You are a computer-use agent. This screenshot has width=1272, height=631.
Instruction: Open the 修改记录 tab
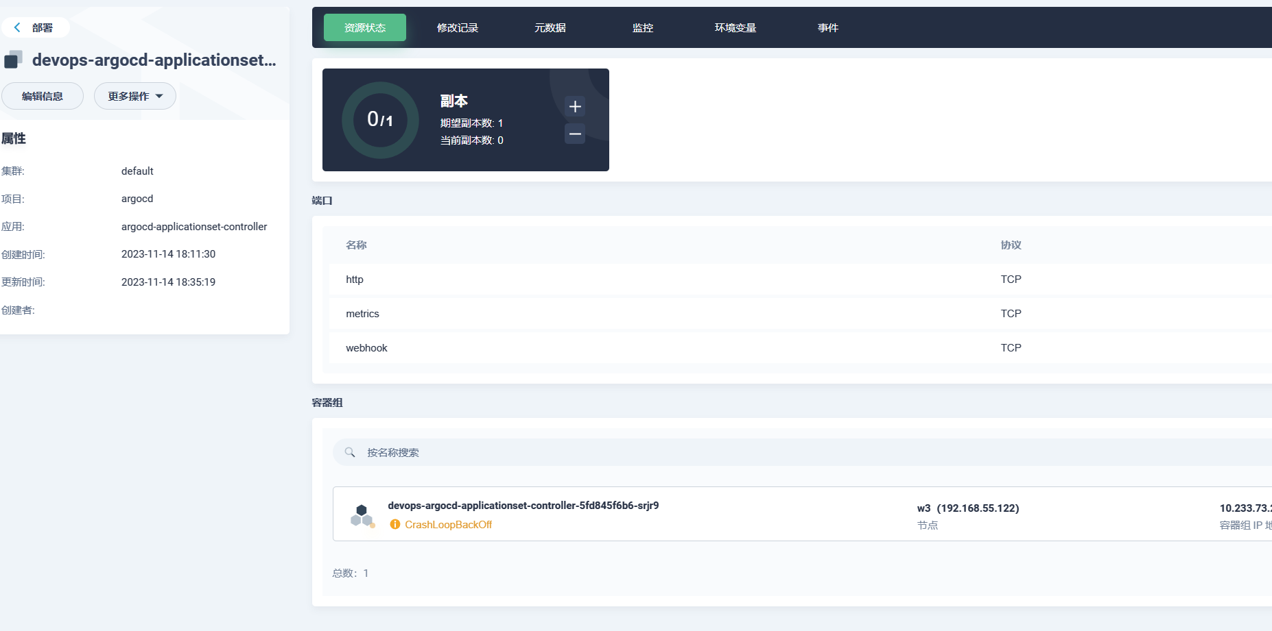point(457,27)
